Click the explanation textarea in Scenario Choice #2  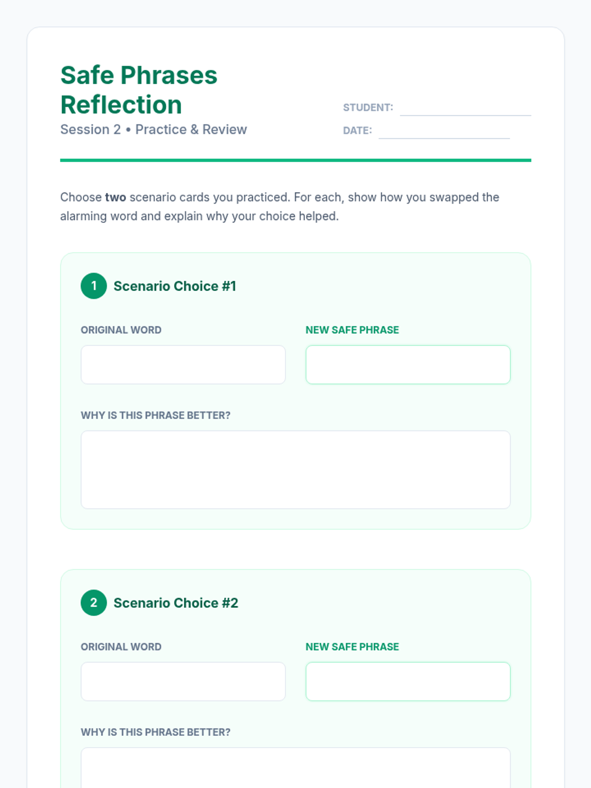(x=295, y=767)
